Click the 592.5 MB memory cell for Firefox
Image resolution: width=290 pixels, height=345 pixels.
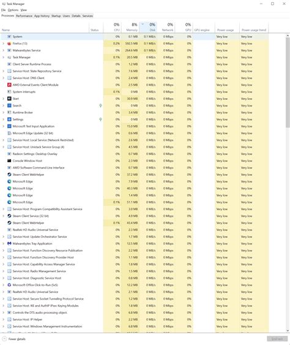pos(130,44)
